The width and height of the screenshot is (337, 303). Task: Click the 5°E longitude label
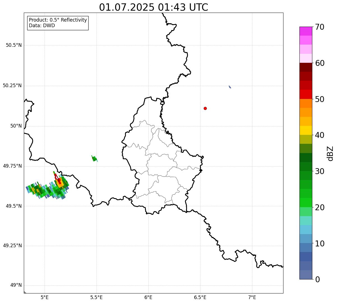point(45,297)
